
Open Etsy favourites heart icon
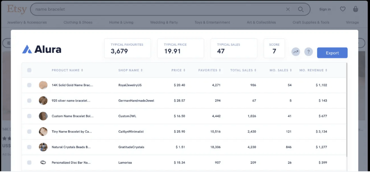point(343,9)
